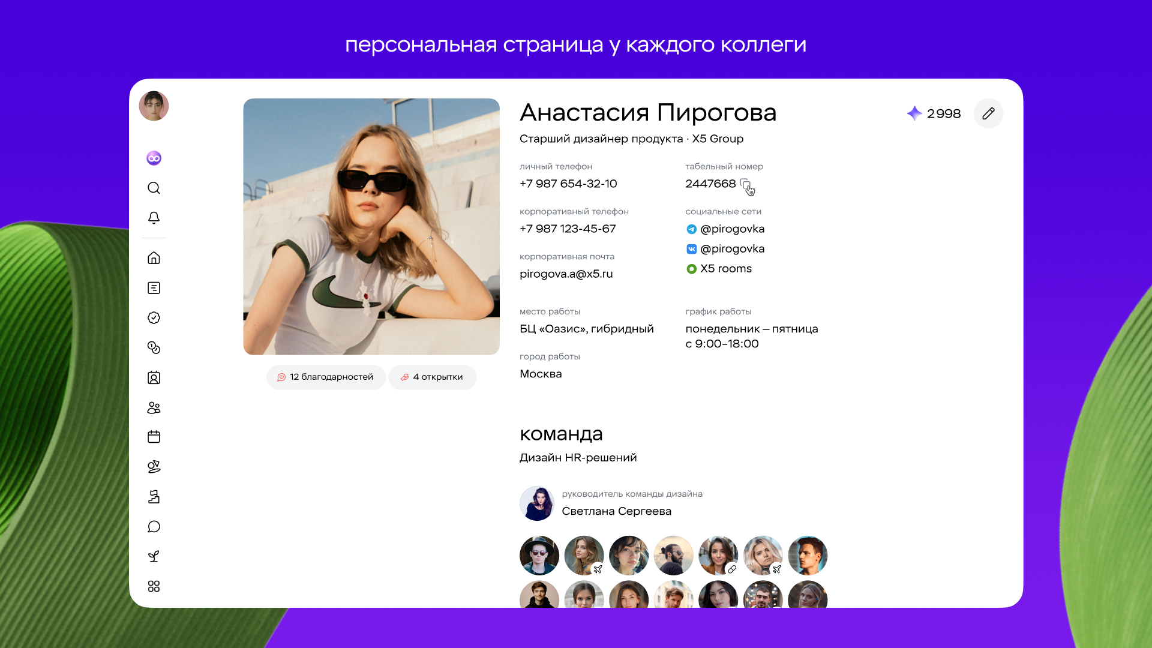Open chat speech bubble icon
Image resolution: width=1152 pixels, height=648 pixels.
coord(154,527)
